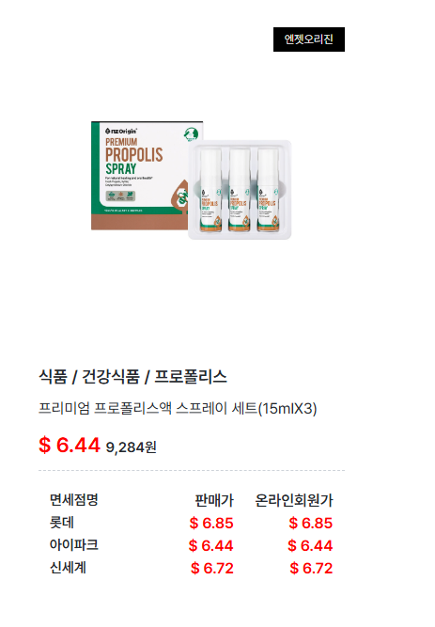
Task: Click the 9,284원 won price
Action: coord(132,447)
